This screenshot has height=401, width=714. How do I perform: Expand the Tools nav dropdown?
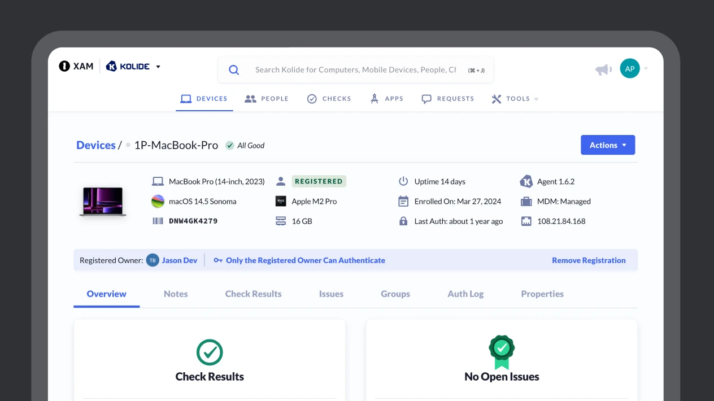(515, 99)
